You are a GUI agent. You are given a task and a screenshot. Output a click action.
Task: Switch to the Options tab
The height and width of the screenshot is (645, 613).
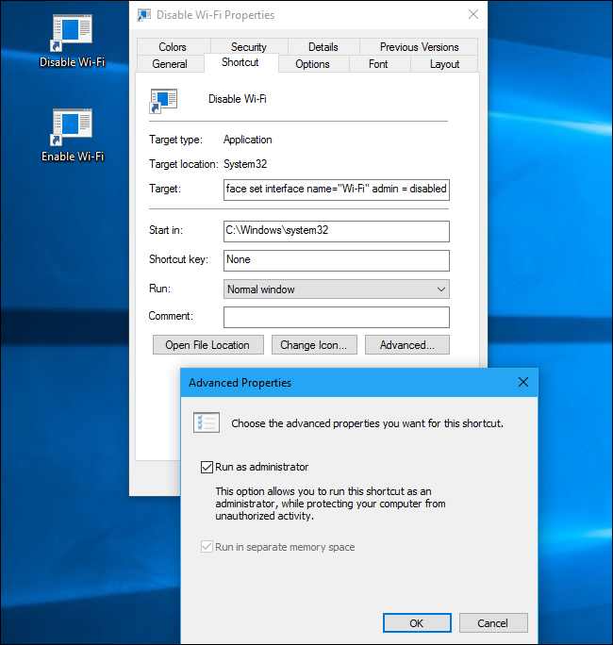(x=313, y=64)
